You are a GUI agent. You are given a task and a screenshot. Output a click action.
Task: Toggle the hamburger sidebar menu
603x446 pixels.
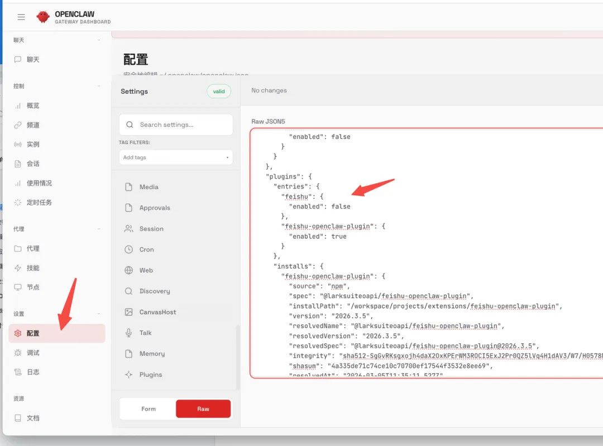tap(21, 17)
